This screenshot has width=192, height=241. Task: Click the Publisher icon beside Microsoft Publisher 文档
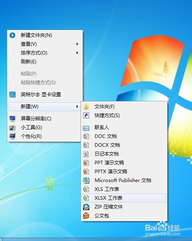tap(86, 180)
